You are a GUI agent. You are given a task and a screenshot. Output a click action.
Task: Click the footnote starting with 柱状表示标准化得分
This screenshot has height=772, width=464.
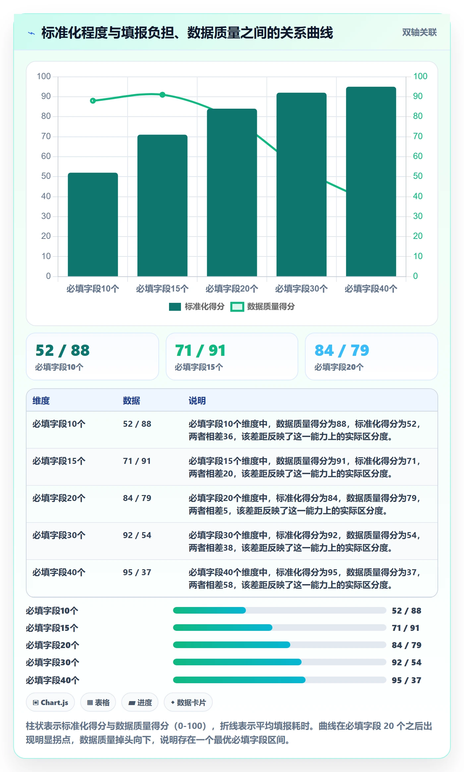click(x=229, y=733)
